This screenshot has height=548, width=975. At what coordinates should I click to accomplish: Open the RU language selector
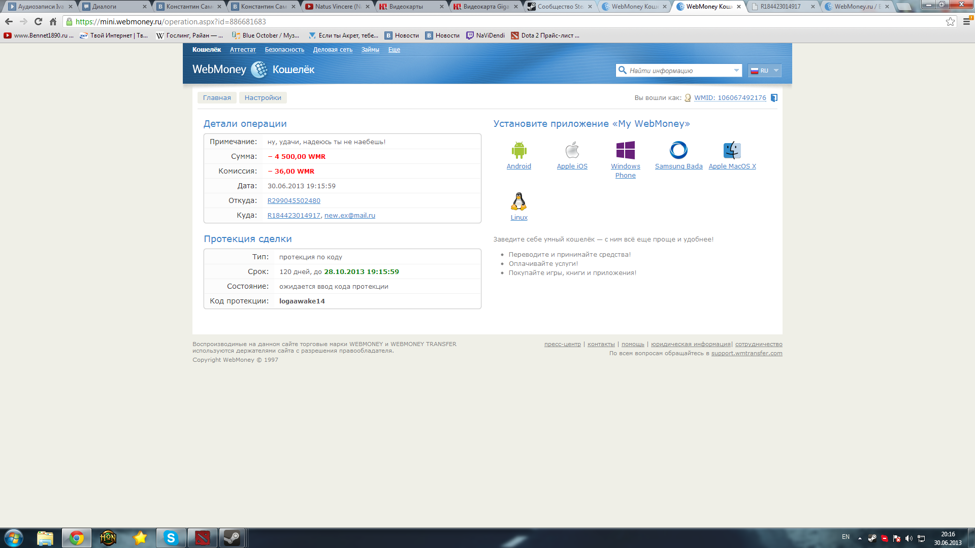pyautogui.click(x=764, y=71)
